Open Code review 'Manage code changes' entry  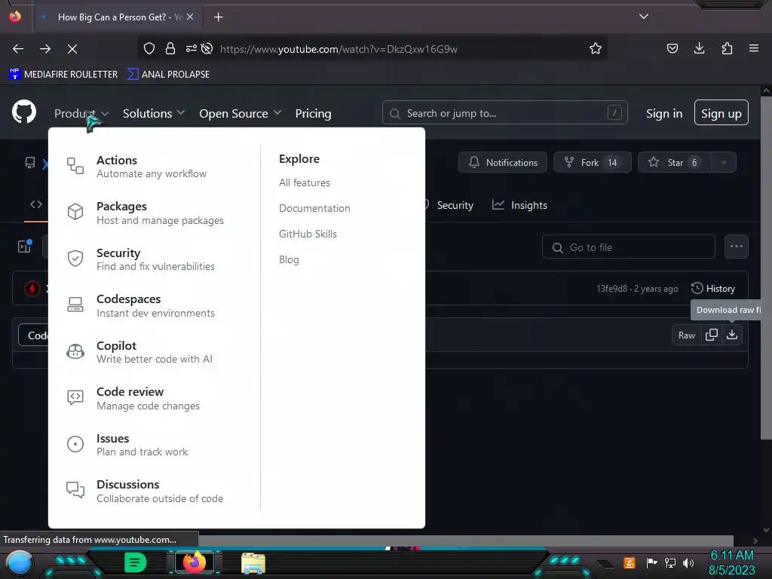tap(133, 398)
